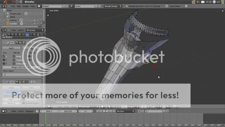
Task: Expand the Scene tree in the outliner
Action: pyautogui.click(x=1, y=10)
